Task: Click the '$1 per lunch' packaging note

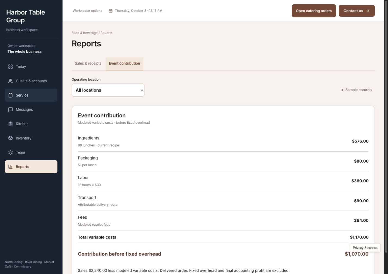Action: [87, 165]
